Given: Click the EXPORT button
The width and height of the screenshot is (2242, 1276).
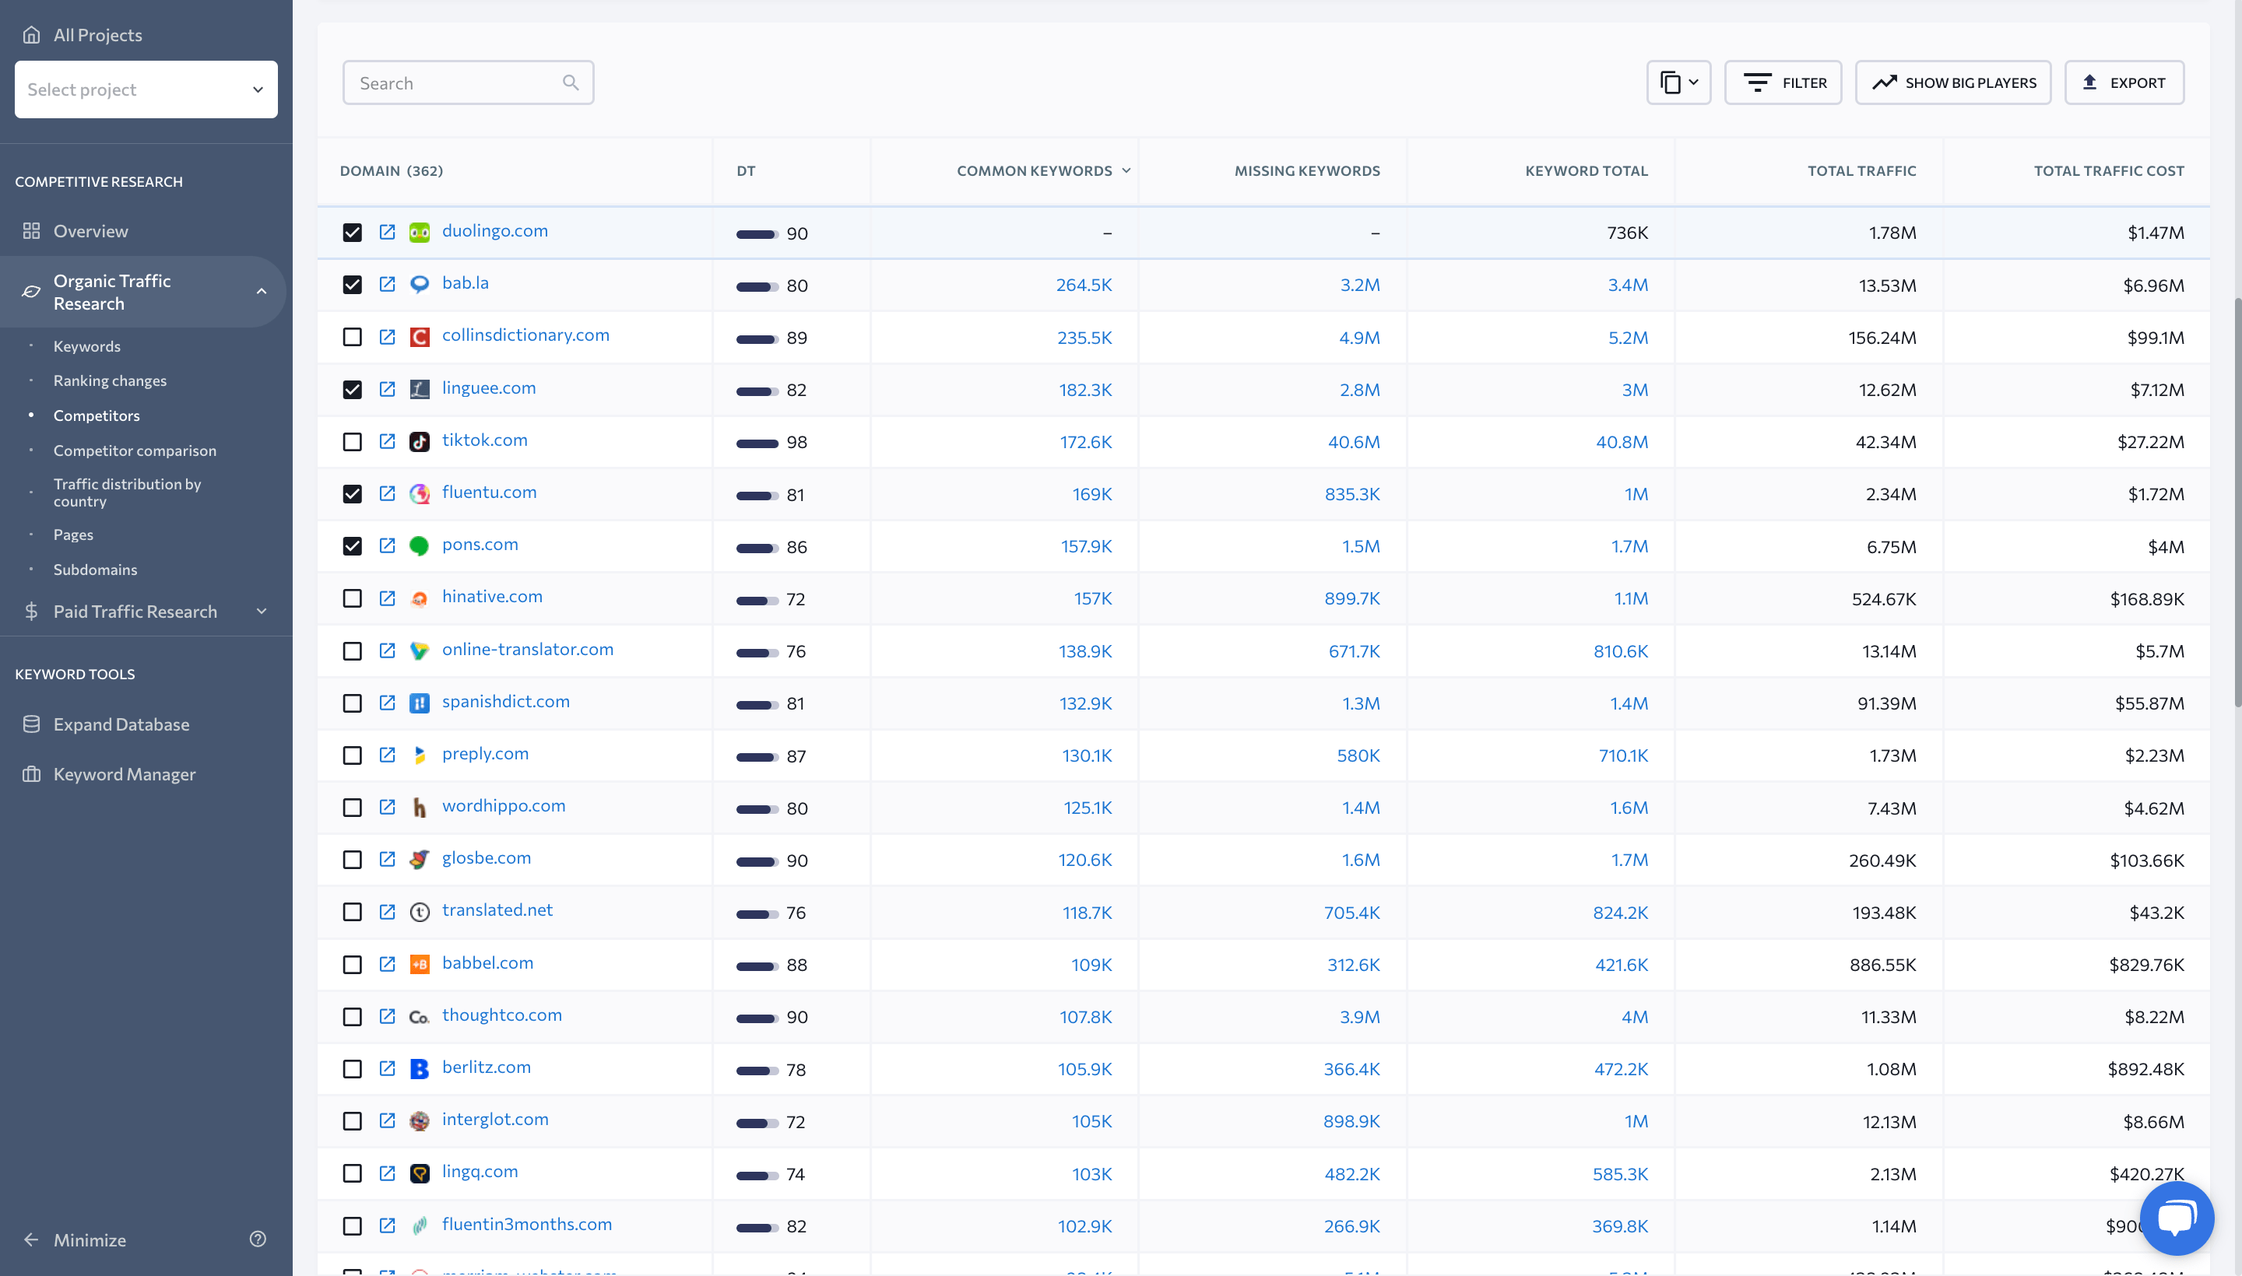Looking at the screenshot, I should pos(2124,82).
